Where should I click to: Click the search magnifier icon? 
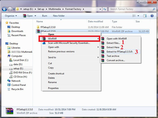(154, 9)
